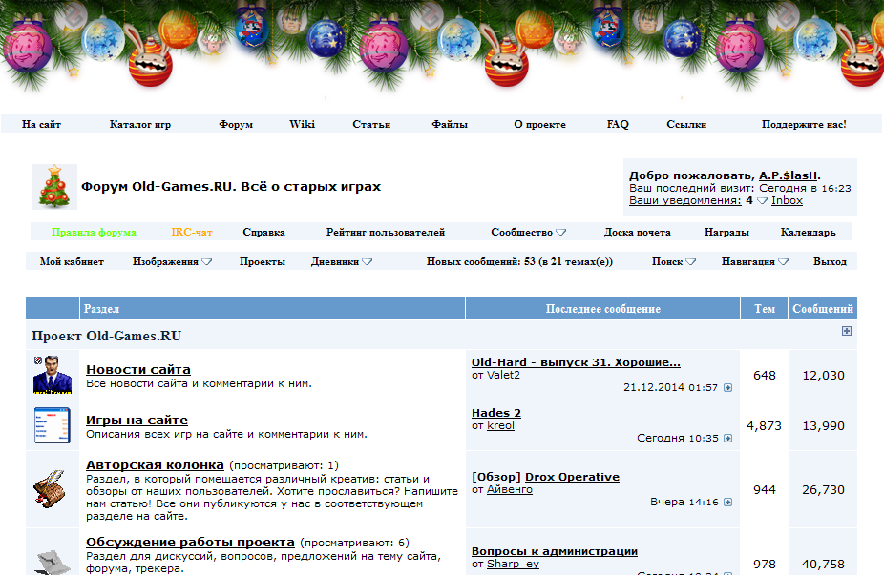
Task: Open the Календарь page
Action: pyautogui.click(x=808, y=232)
